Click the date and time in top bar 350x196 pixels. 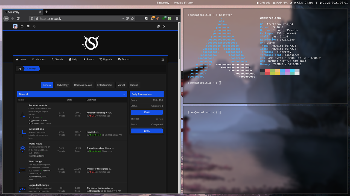(x=334, y=3)
